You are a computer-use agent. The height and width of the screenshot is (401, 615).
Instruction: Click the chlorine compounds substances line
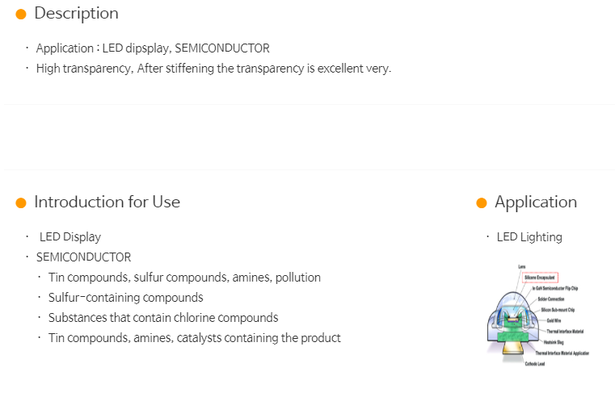(163, 318)
